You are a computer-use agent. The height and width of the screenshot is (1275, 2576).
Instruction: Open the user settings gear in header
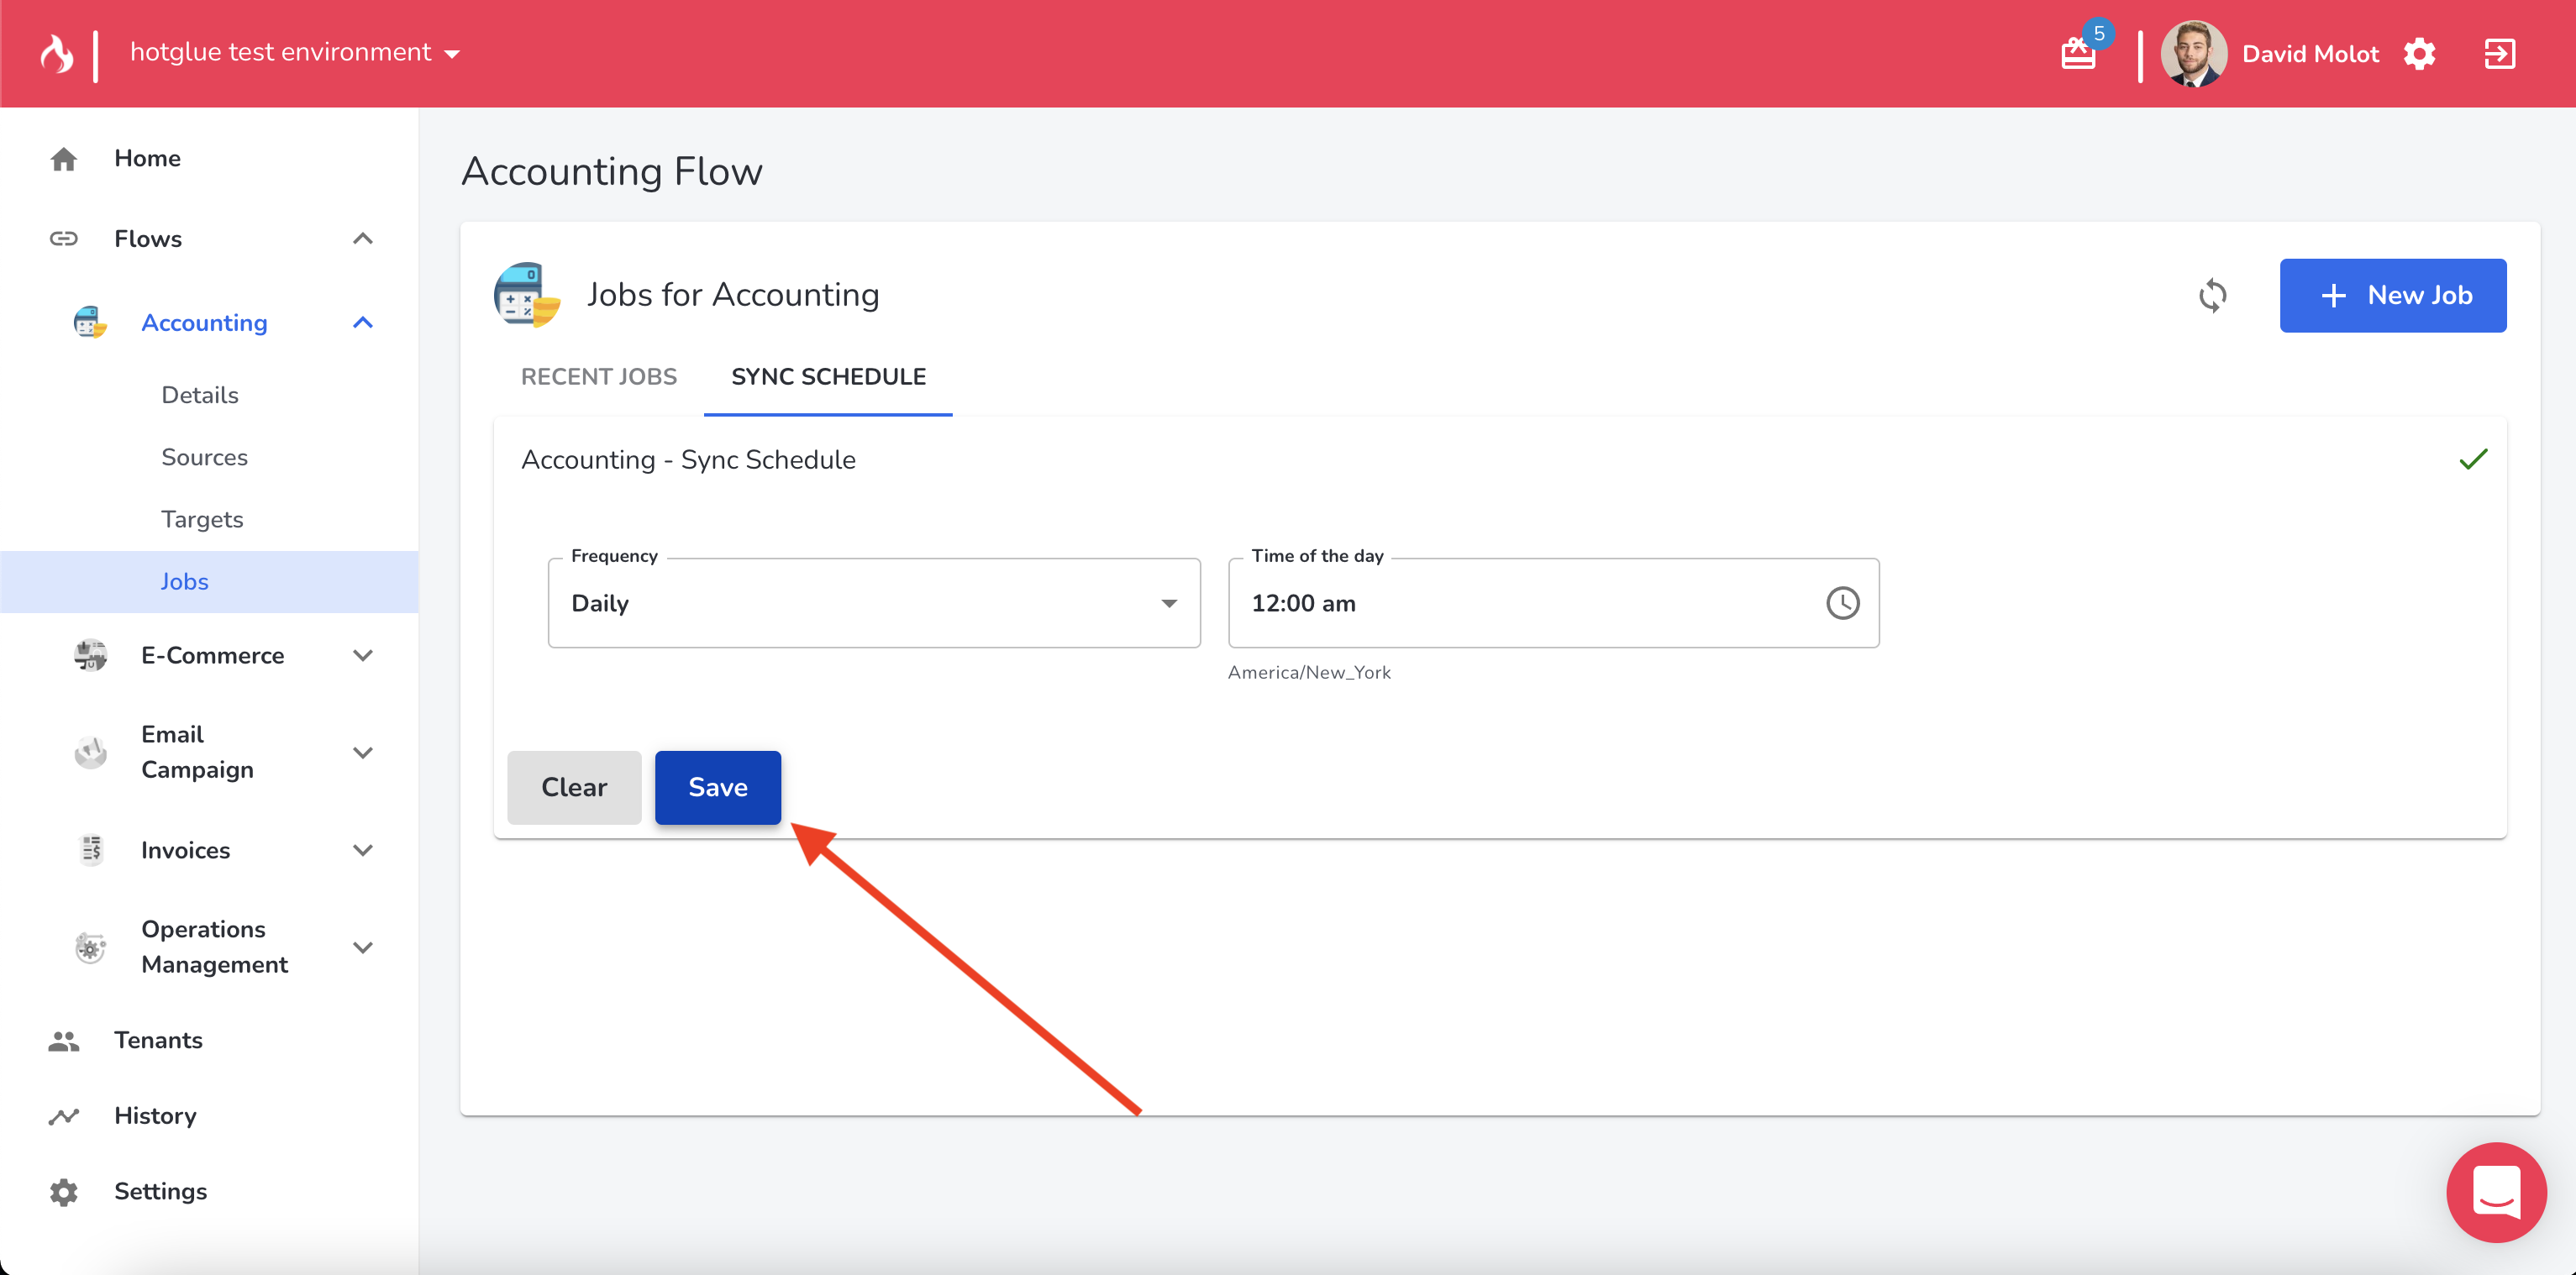(x=2420, y=54)
